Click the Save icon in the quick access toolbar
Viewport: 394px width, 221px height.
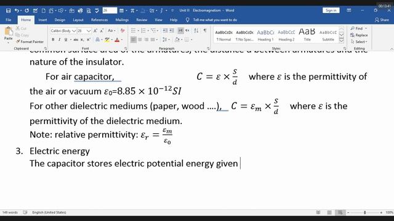(x=8, y=10)
